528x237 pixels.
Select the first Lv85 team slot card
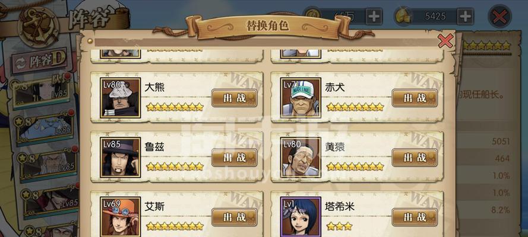point(41,91)
